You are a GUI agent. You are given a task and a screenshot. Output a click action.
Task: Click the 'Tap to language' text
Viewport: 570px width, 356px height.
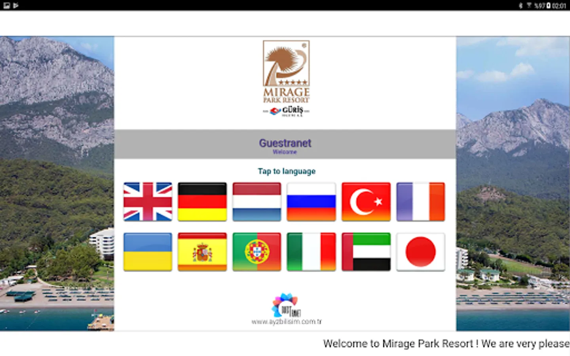[287, 171]
